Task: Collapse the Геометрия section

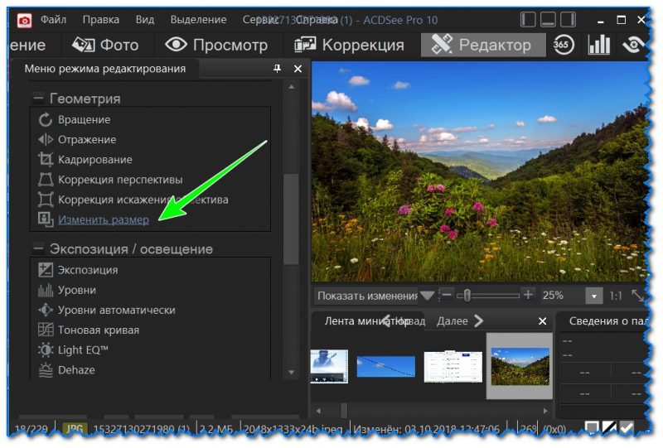Action: [x=38, y=99]
